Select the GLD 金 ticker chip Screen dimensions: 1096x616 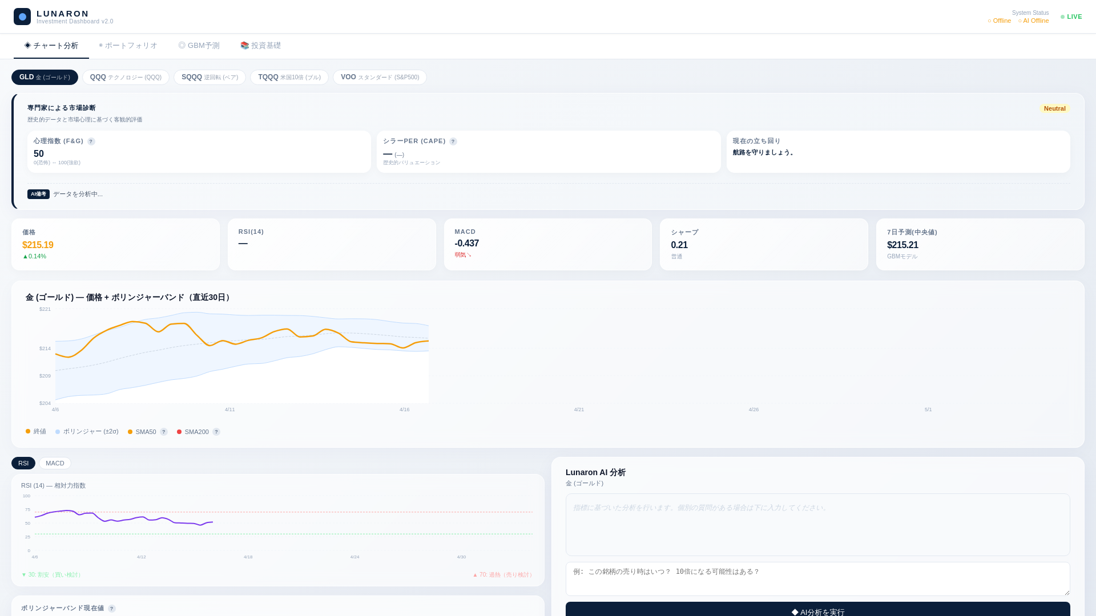tap(45, 77)
